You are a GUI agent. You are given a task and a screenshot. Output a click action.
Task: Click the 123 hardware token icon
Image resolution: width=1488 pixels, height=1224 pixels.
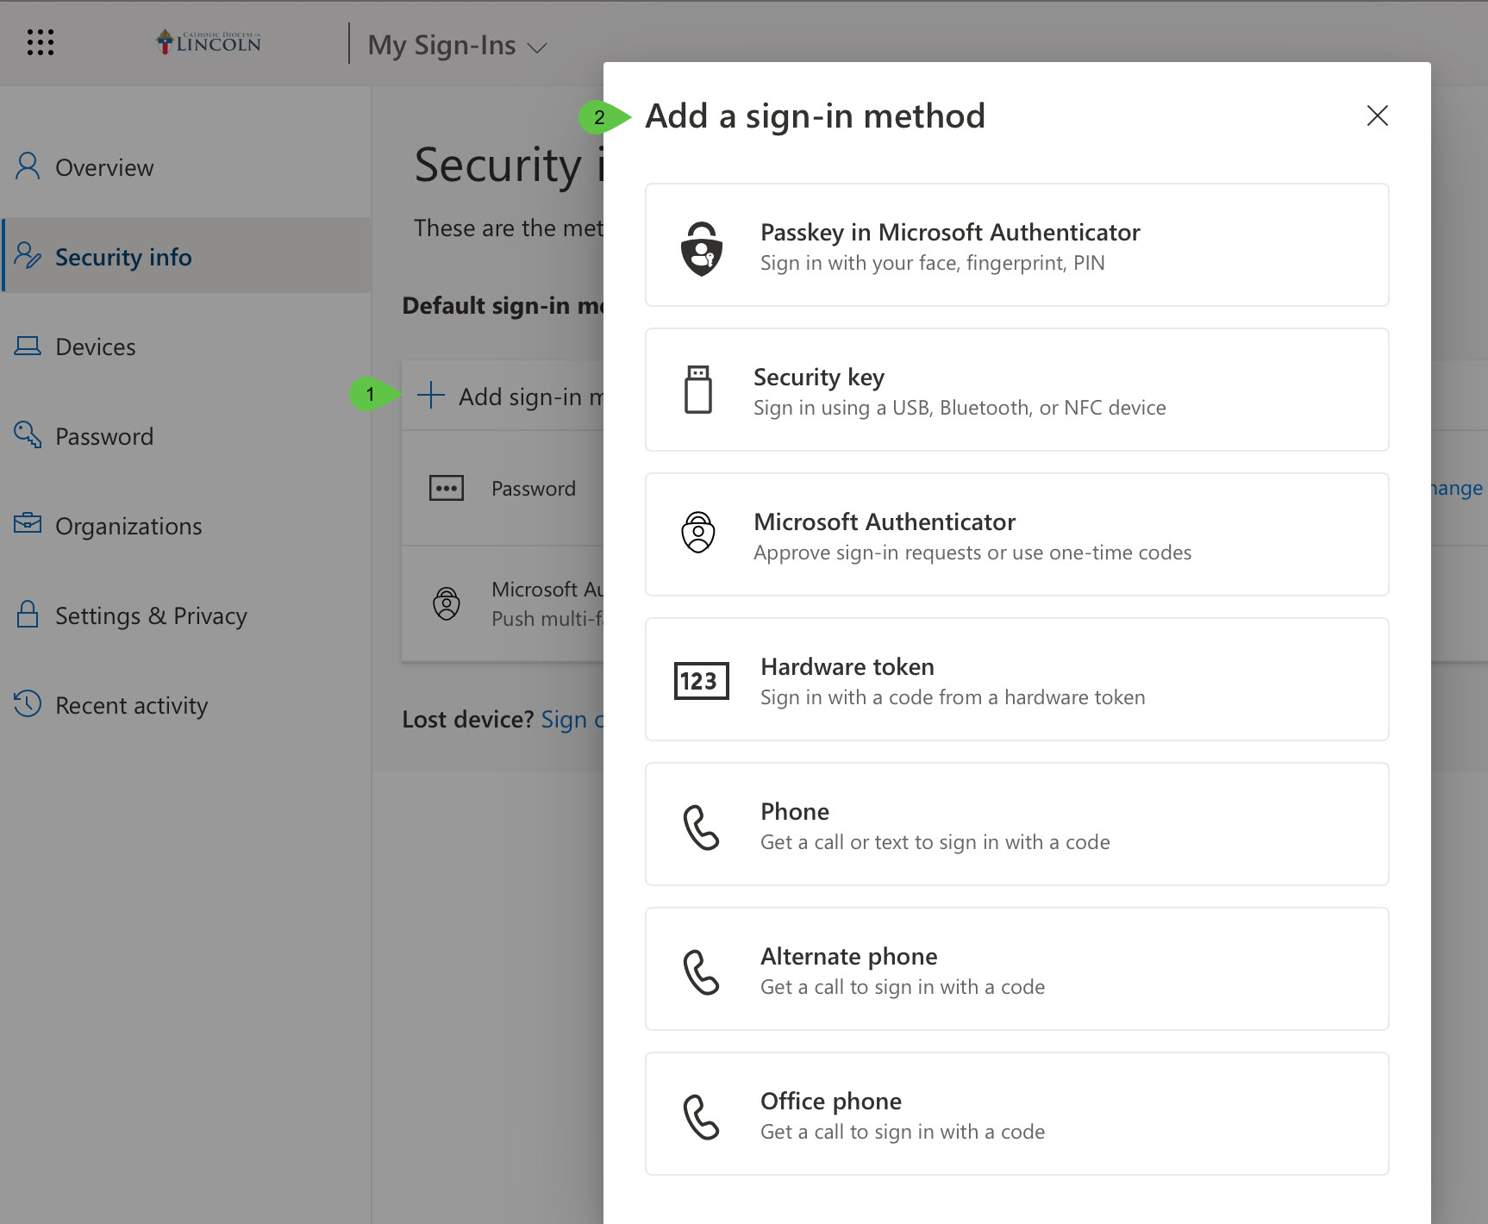[701, 681]
